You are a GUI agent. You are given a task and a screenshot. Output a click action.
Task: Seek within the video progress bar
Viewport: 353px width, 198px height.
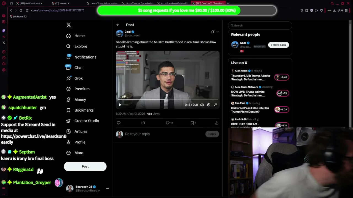(x=168, y=99)
